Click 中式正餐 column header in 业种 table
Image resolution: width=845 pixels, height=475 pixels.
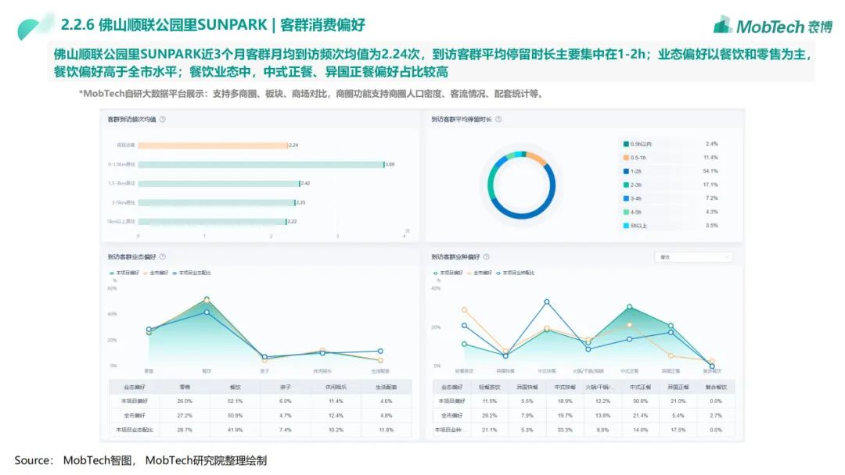640,387
